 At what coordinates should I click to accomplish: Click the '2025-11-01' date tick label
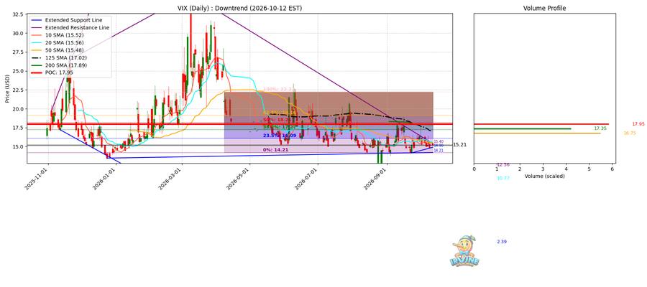37,178
